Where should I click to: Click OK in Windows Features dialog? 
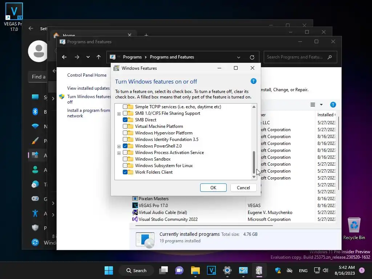213,188
